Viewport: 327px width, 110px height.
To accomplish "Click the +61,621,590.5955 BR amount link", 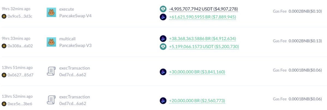I will pyautogui.click(x=202, y=17).
